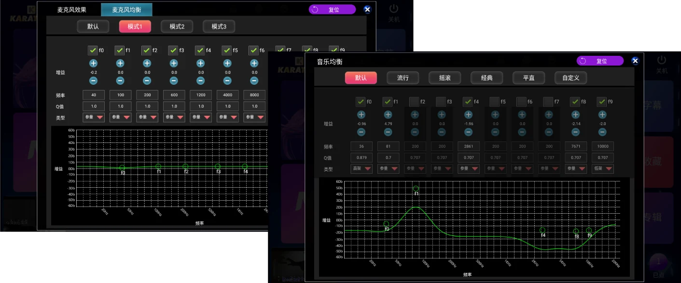Increase f4 gain in 音乐均衡 window
This screenshot has height=283, width=681.
pos(468,115)
